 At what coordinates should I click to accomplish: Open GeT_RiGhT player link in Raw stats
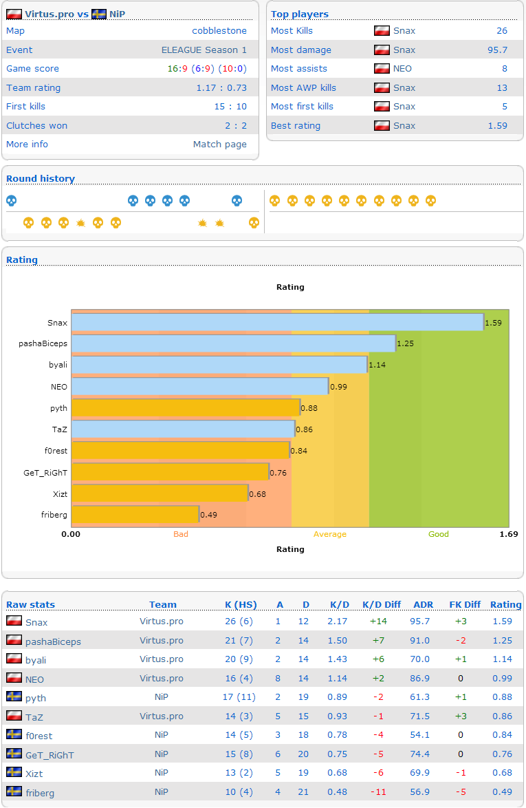tap(50, 755)
